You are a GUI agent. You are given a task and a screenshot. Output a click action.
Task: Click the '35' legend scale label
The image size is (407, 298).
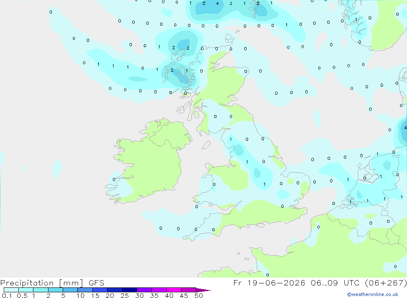(154, 296)
